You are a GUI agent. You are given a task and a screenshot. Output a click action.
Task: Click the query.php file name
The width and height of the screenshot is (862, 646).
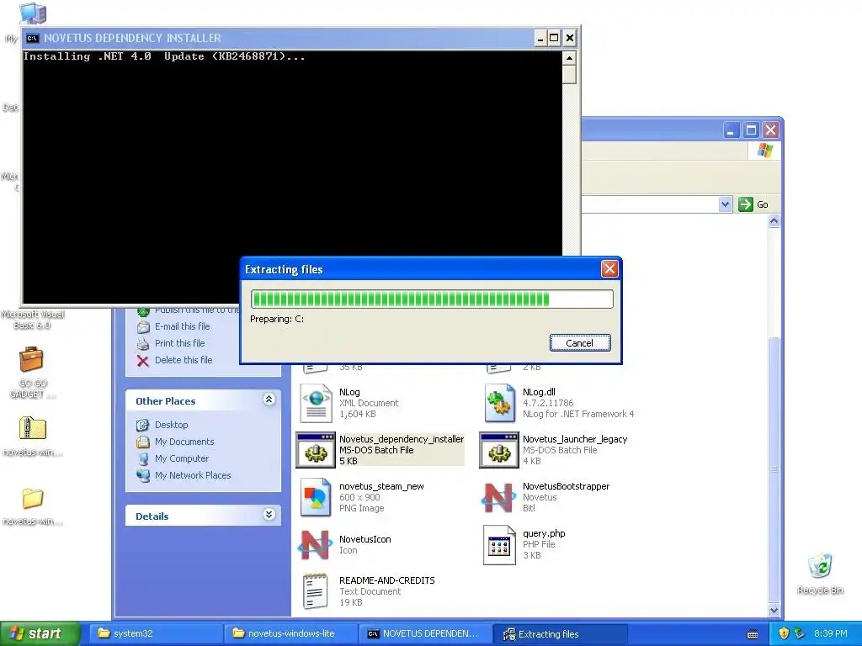click(544, 533)
